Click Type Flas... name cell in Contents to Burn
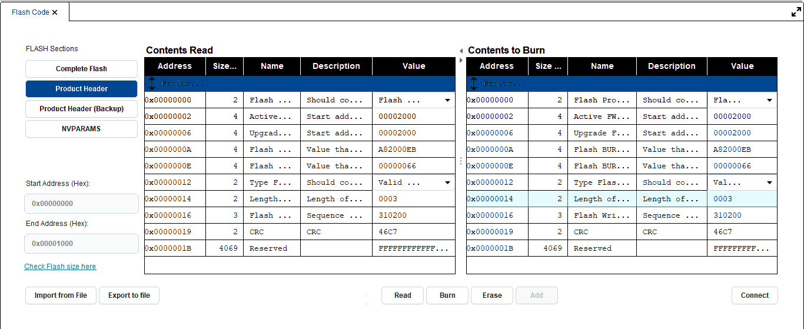The width and height of the screenshot is (804, 329). (602, 182)
